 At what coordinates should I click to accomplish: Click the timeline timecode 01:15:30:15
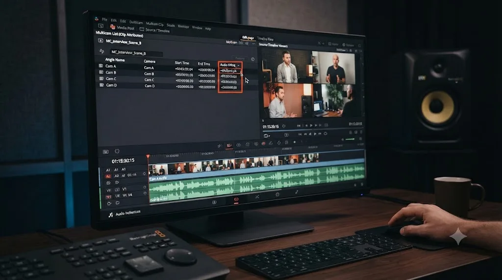pyautogui.click(x=123, y=161)
